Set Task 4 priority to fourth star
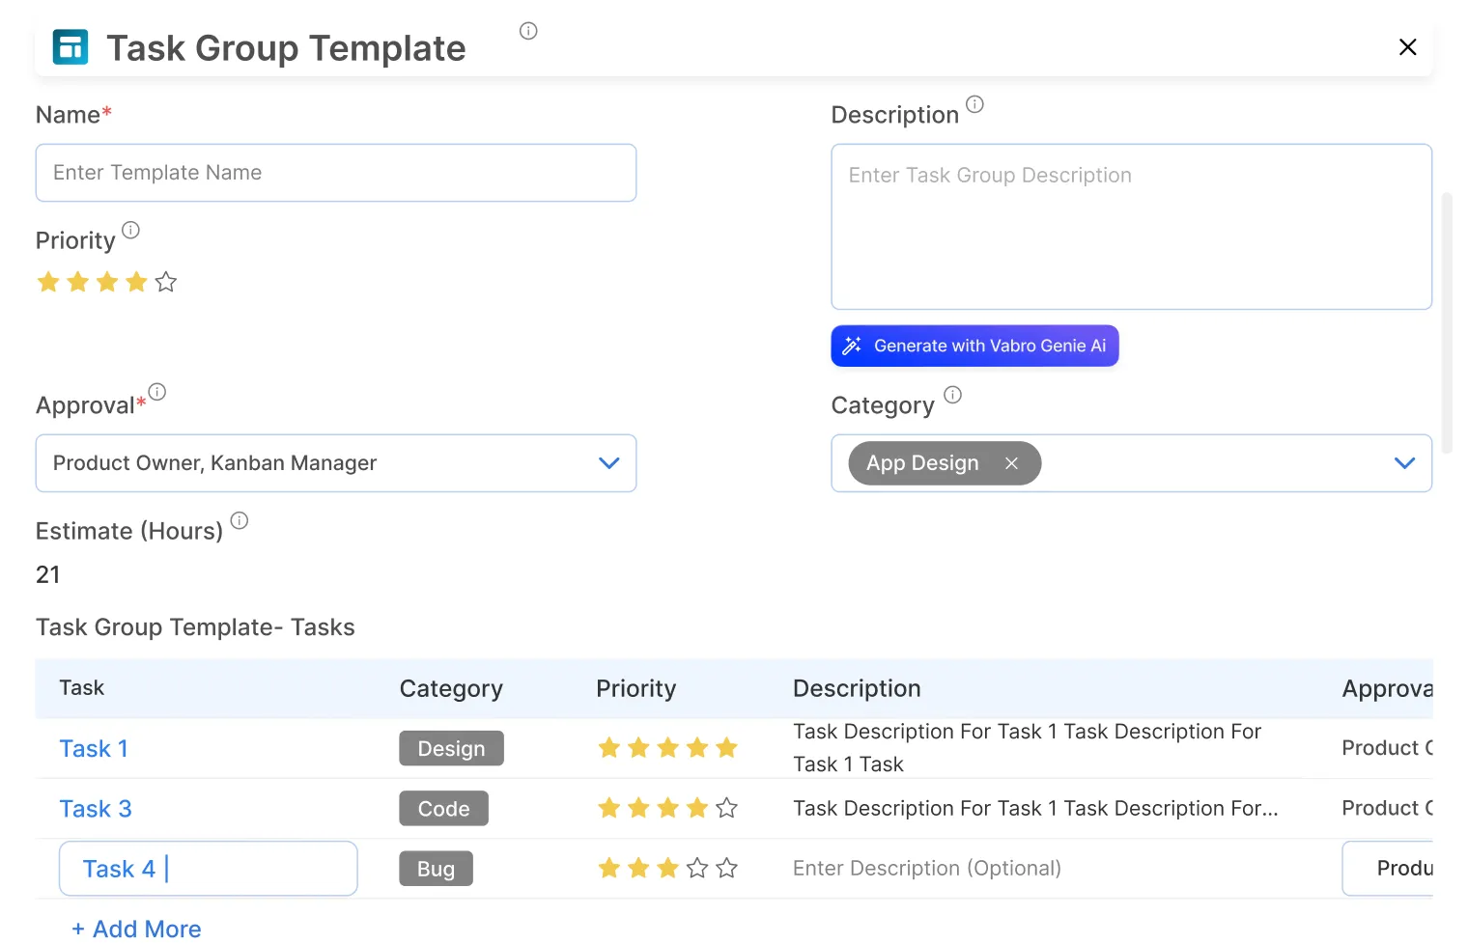The image size is (1468, 944). click(697, 869)
